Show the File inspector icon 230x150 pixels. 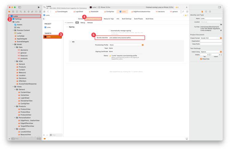[x=202, y=12]
